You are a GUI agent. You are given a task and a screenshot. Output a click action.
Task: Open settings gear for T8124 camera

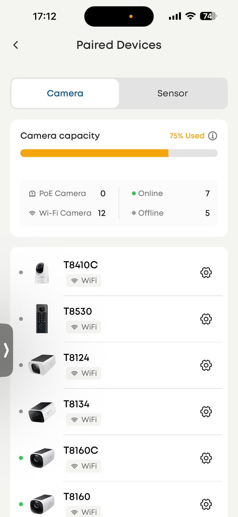[206, 365]
